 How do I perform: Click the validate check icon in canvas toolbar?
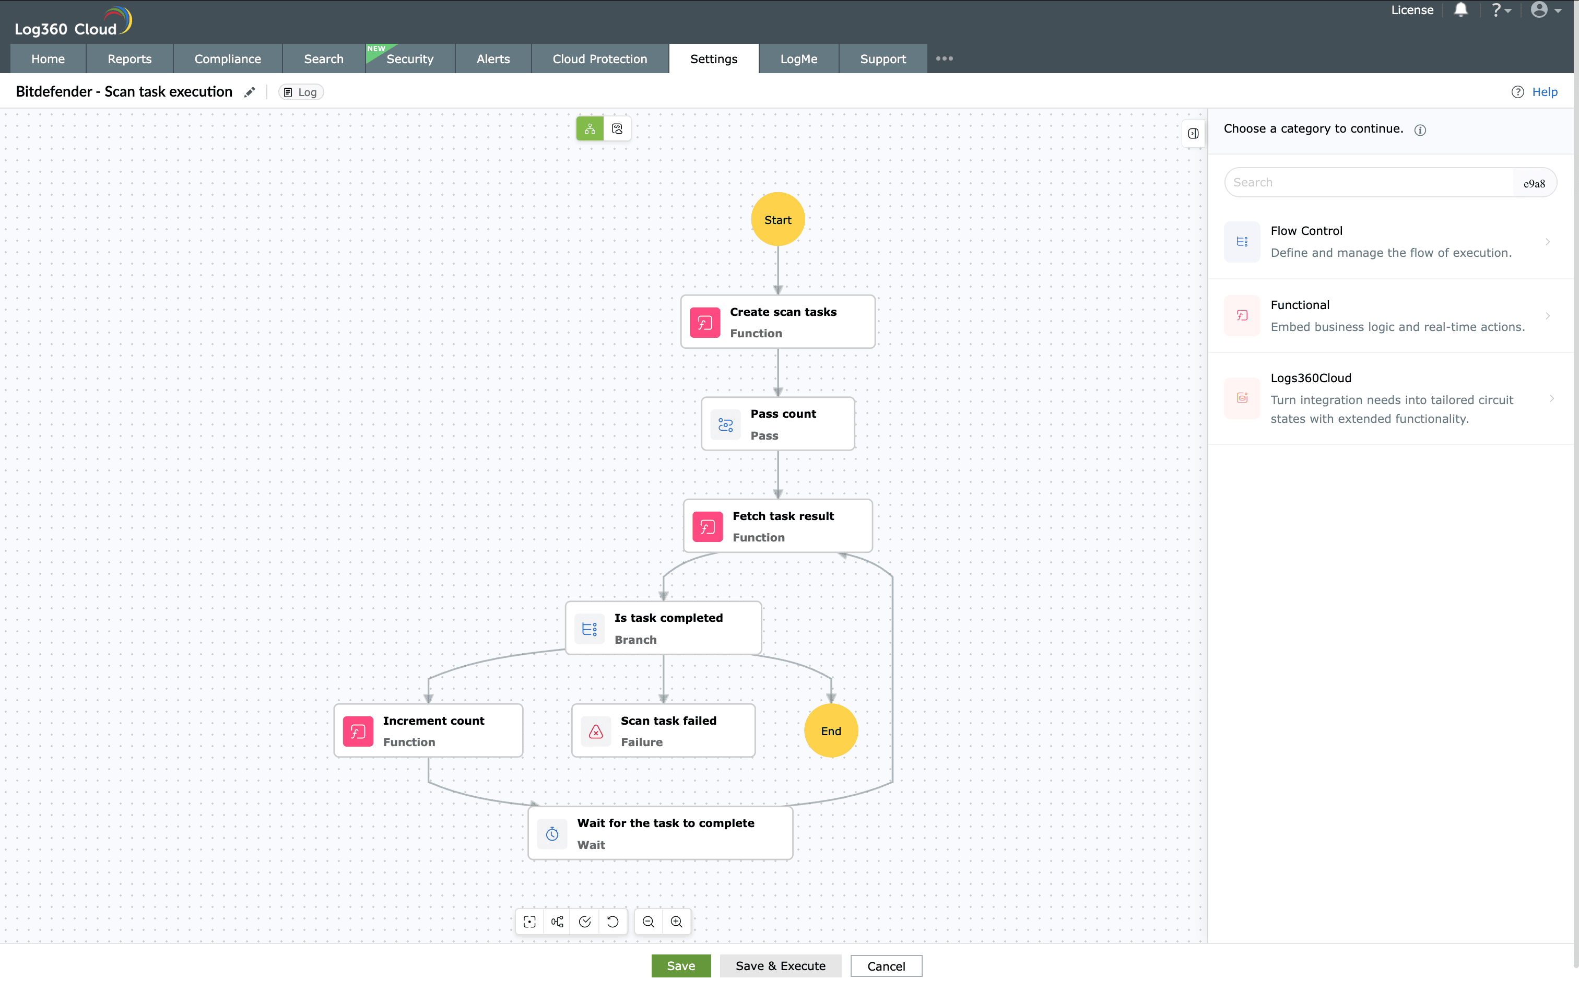tap(585, 922)
